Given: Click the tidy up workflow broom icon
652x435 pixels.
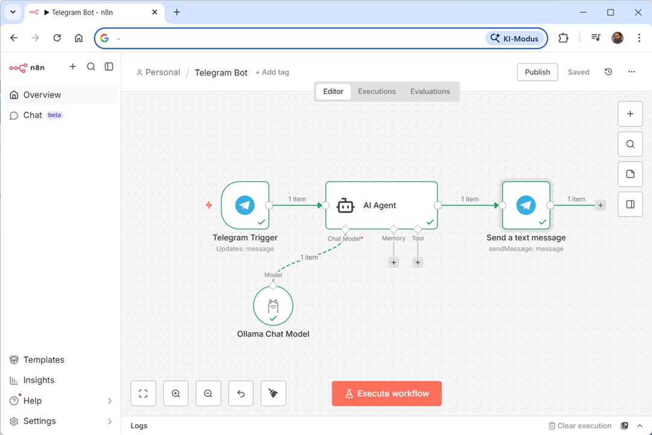Looking at the screenshot, I should point(274,393).
